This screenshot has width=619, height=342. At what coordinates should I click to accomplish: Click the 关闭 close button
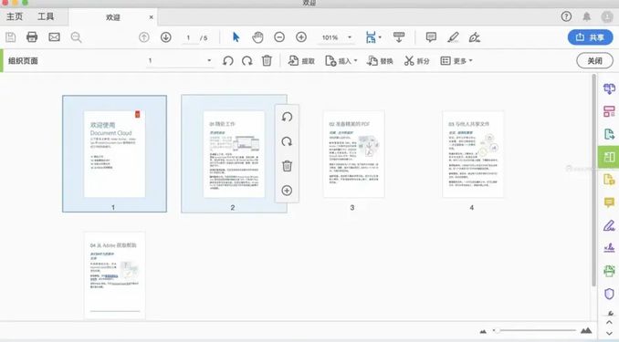click(595, 61)
